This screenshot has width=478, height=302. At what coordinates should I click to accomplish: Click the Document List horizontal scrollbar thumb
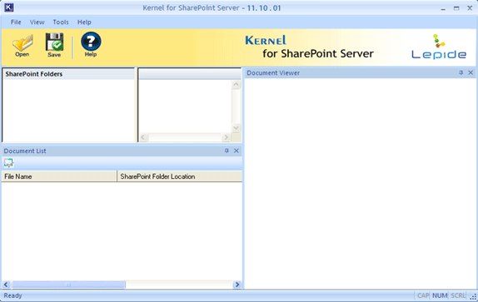coord(68,285)
